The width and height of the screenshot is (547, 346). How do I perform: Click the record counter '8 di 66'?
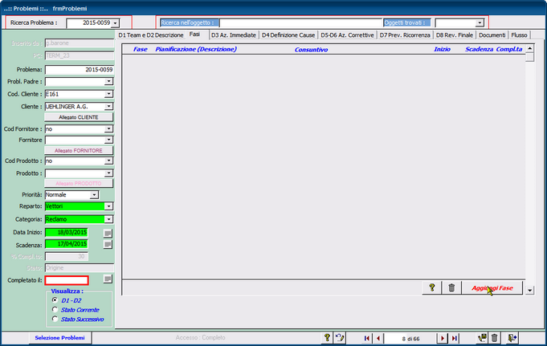click(x=410, y=339)
